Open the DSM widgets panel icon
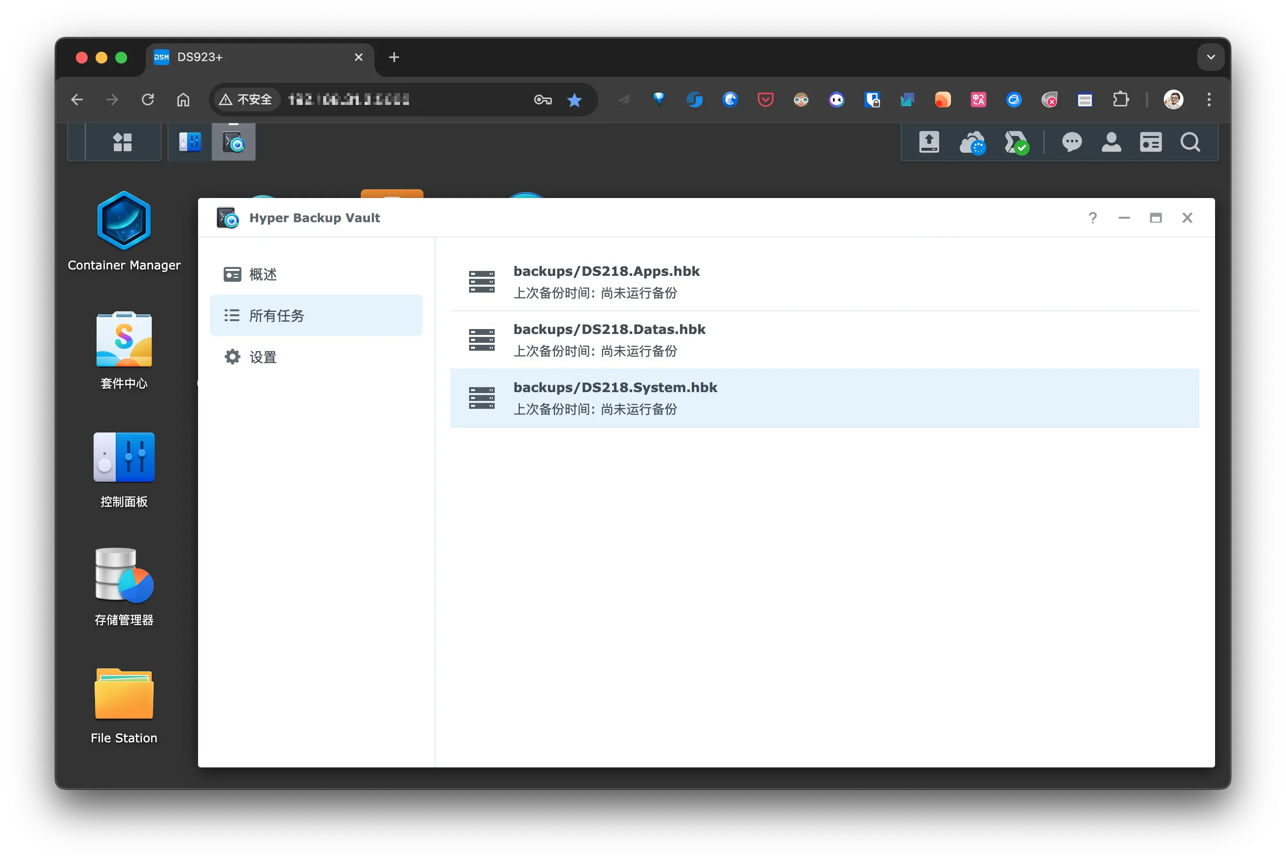 (1151, 142)
